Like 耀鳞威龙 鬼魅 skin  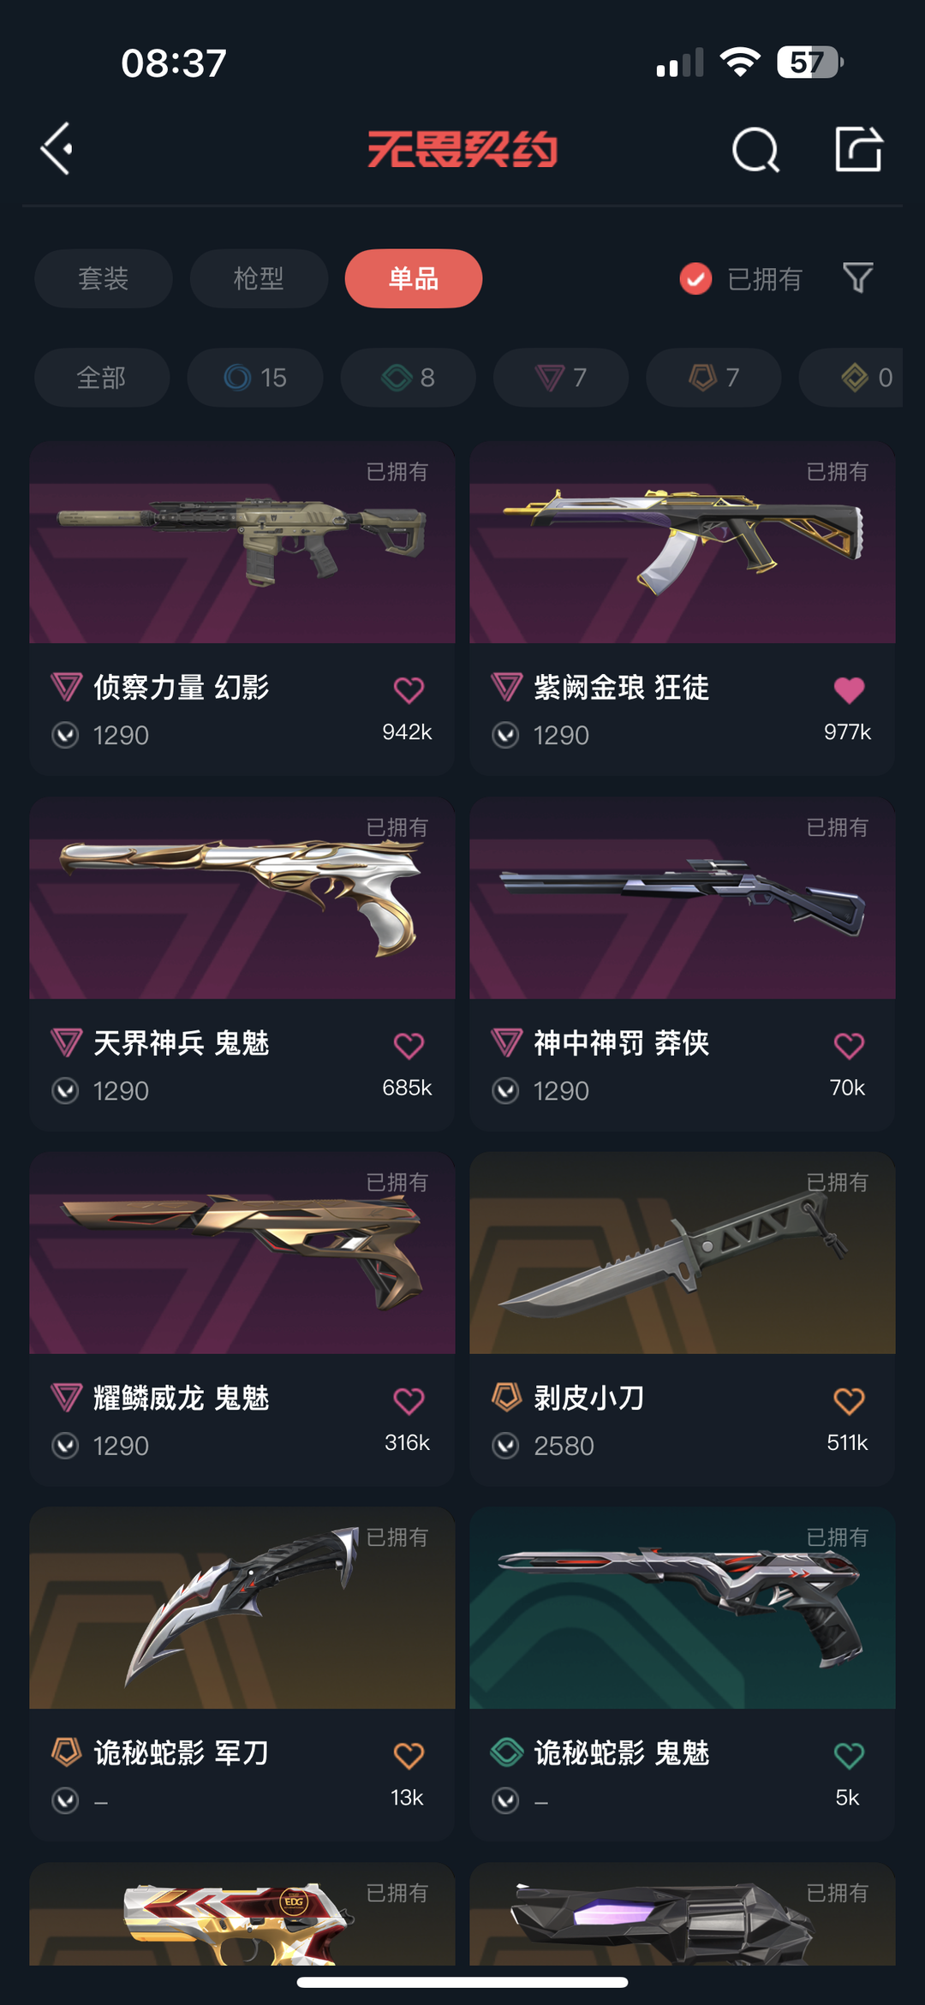(x=409, y=1400)
